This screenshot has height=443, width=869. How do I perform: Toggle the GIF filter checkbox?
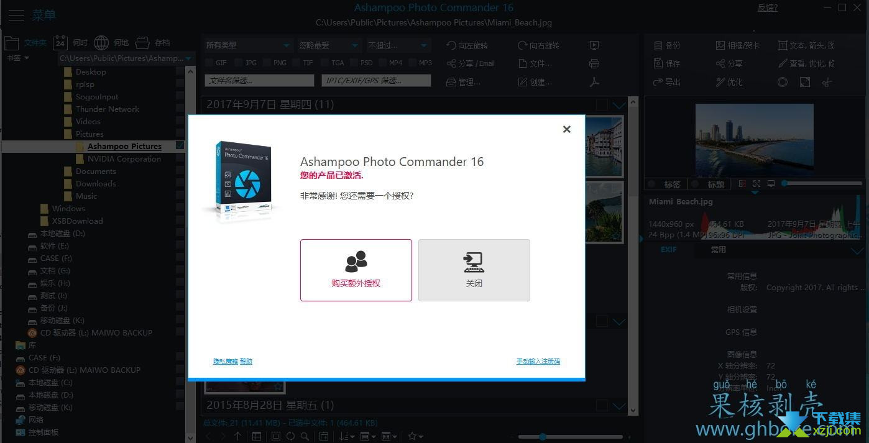pos(209,63)
